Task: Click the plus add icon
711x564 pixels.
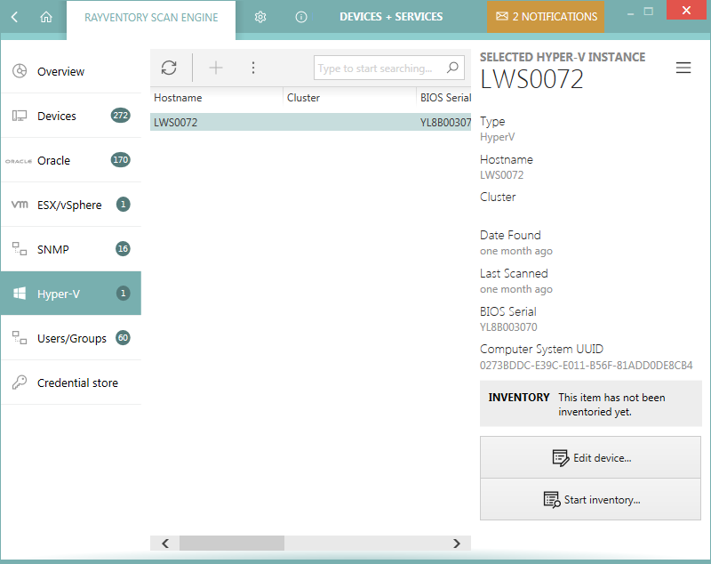Action: 216,68
